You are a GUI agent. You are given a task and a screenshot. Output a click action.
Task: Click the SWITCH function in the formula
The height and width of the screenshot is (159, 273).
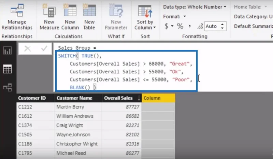click(x=67, y=56)
